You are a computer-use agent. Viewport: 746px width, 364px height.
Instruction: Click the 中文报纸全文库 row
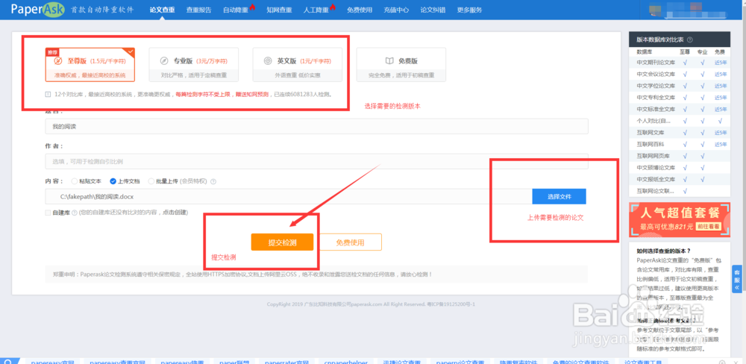pos(680,179)
